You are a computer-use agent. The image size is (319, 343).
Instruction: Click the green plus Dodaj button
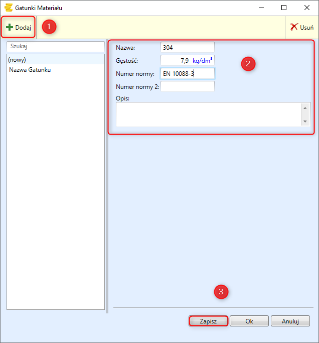[x=19, y=27]
